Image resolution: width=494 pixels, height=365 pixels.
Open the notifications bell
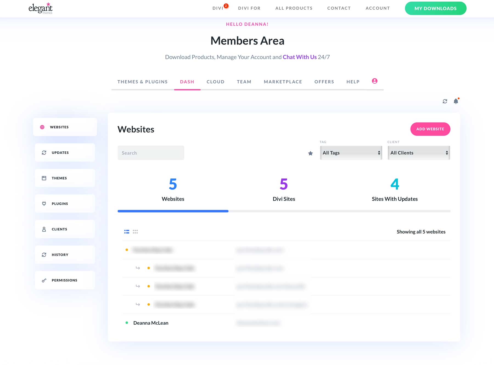[x=456, y=101]
